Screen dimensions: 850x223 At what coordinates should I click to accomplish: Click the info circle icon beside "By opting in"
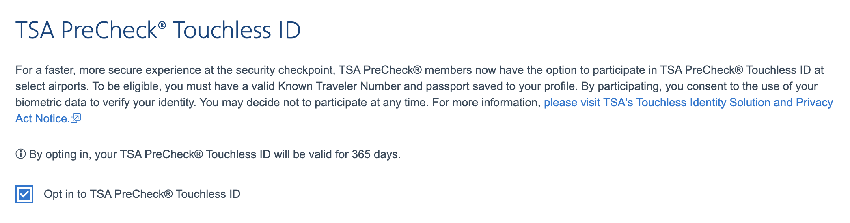pyautogui.click(x=21, y=154)
